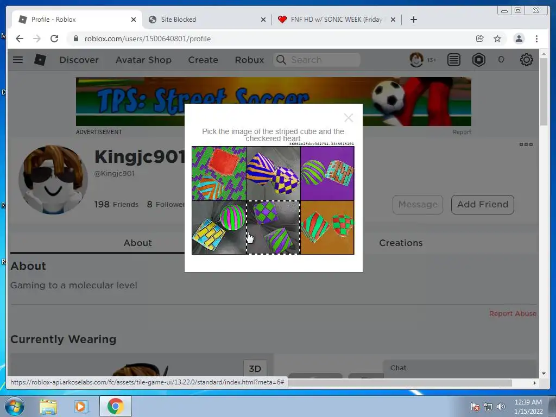The width and height of the screenshot is (556, 417).
Task: Select the Creations profile tab
Action: coord(401,243)
